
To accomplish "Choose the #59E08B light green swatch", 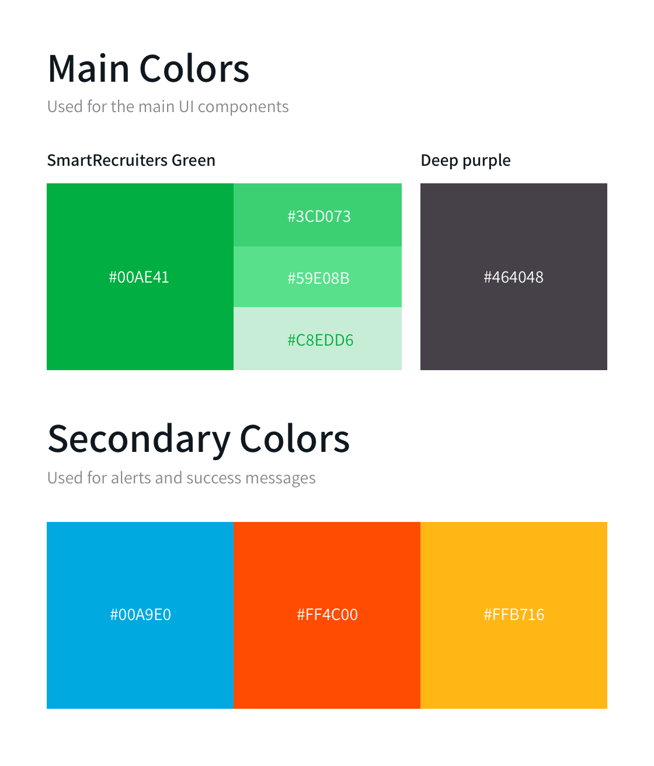I will pyautogui.click(x=318, y=277).
